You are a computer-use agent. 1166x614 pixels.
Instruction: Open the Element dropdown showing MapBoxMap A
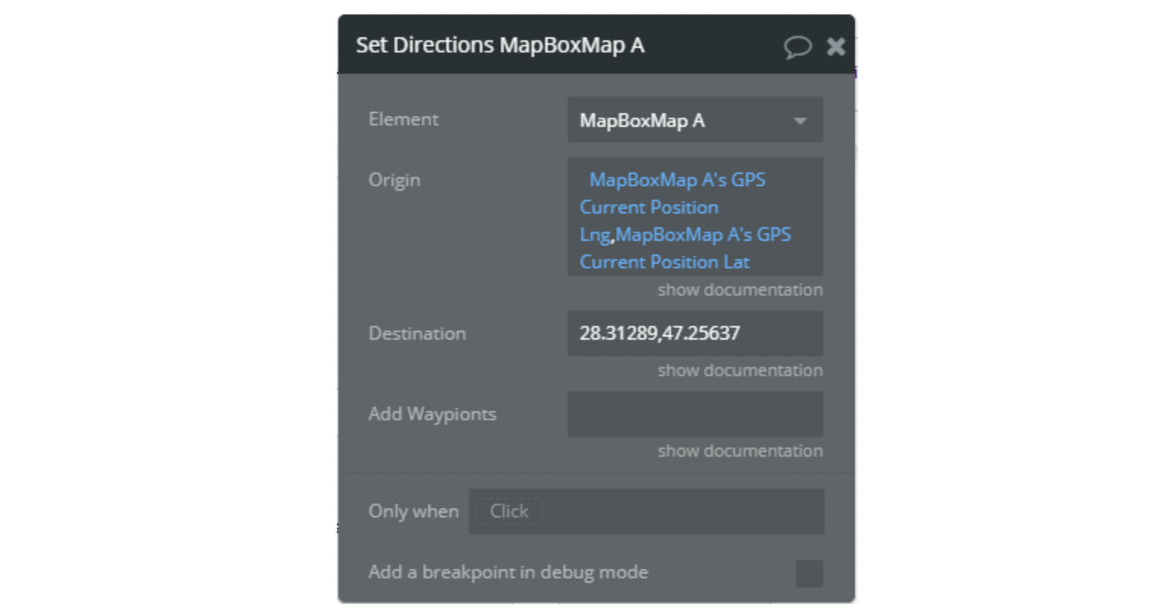click(695, 119)
